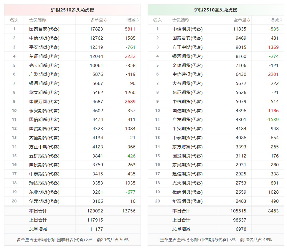Click long total change 11177
This screenshot has width=287, height=248.
[96, 229]
